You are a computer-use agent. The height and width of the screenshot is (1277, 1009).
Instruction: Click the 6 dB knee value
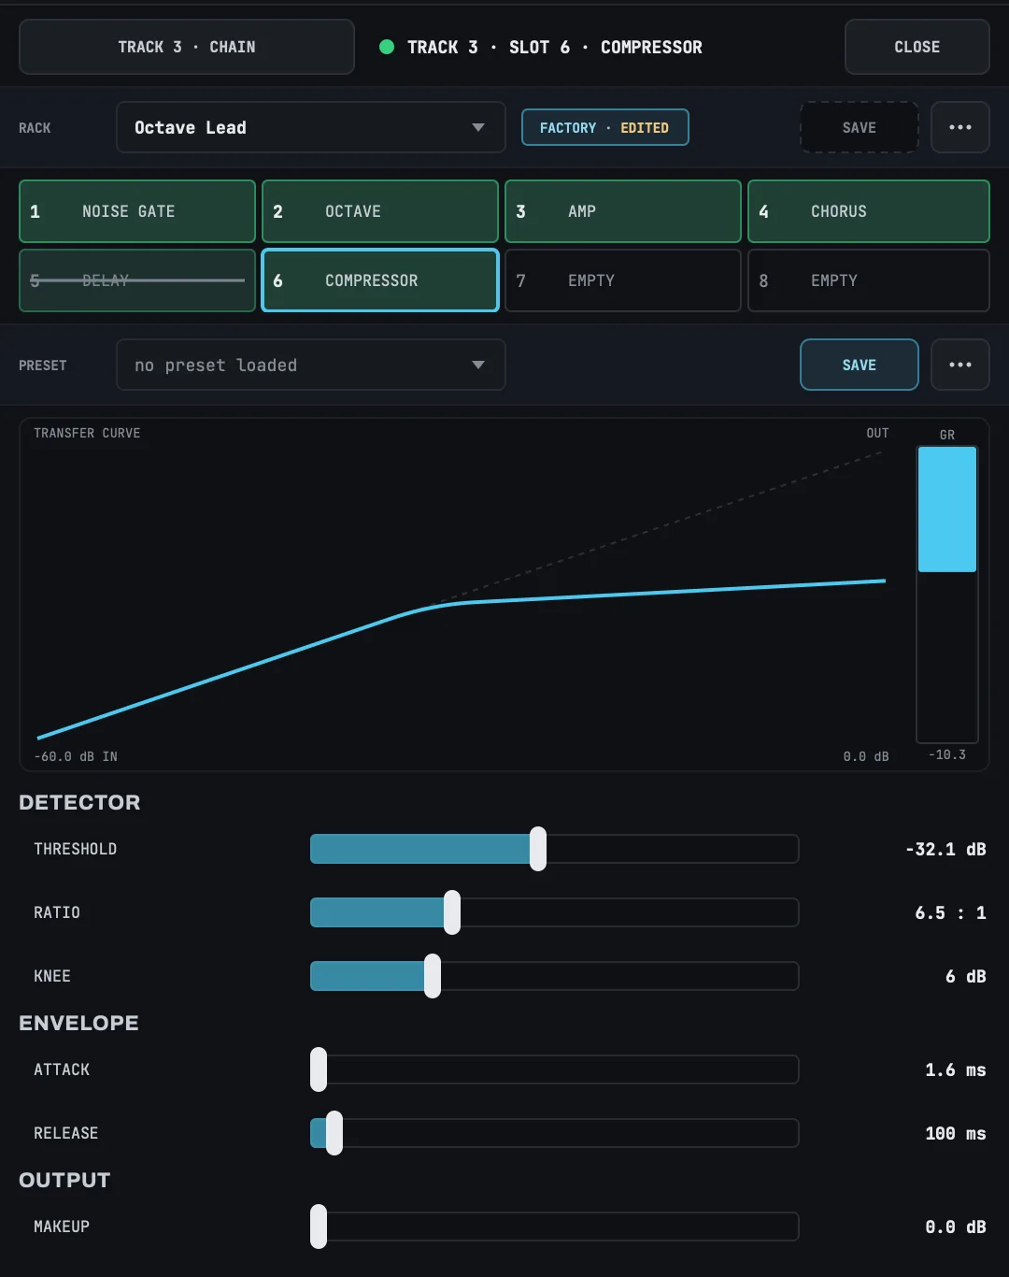966,976
